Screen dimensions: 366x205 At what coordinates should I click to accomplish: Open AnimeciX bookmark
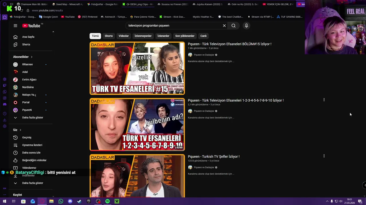114,17
